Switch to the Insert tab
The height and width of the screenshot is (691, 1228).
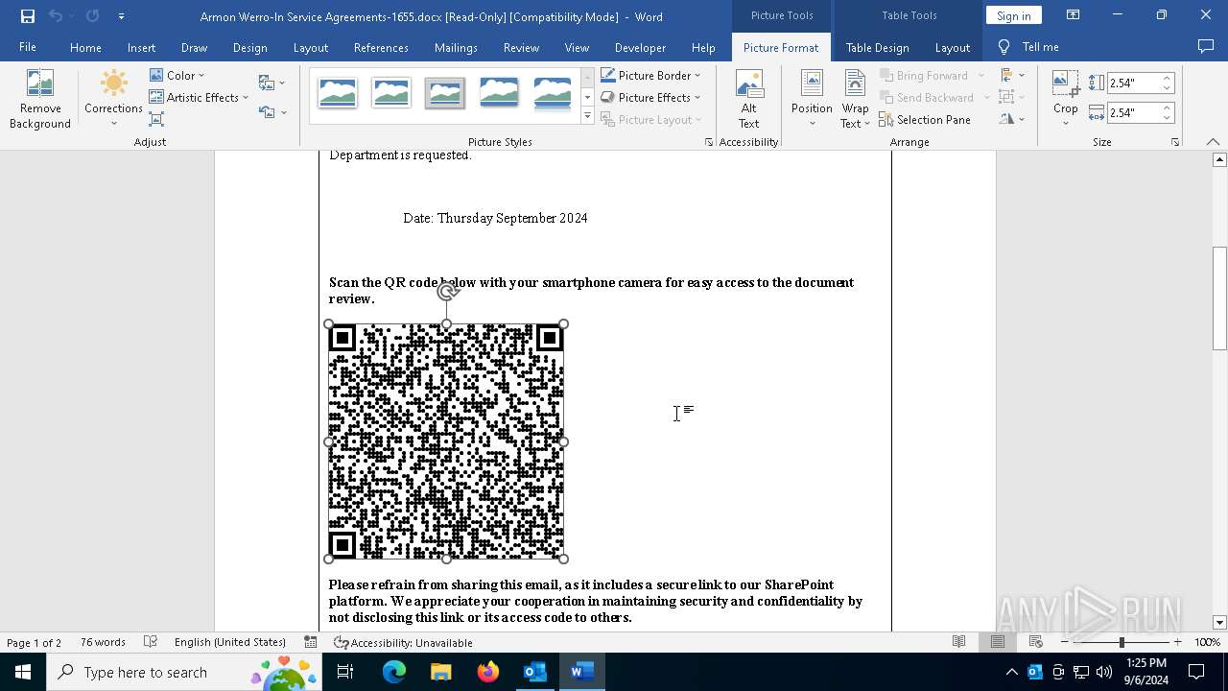[141, 47]
